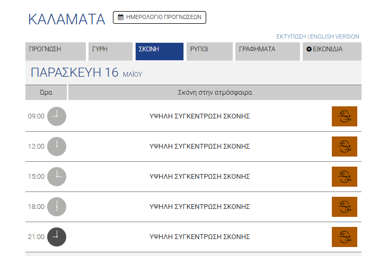Click the dust icon for 18:00

pos(345,207)
